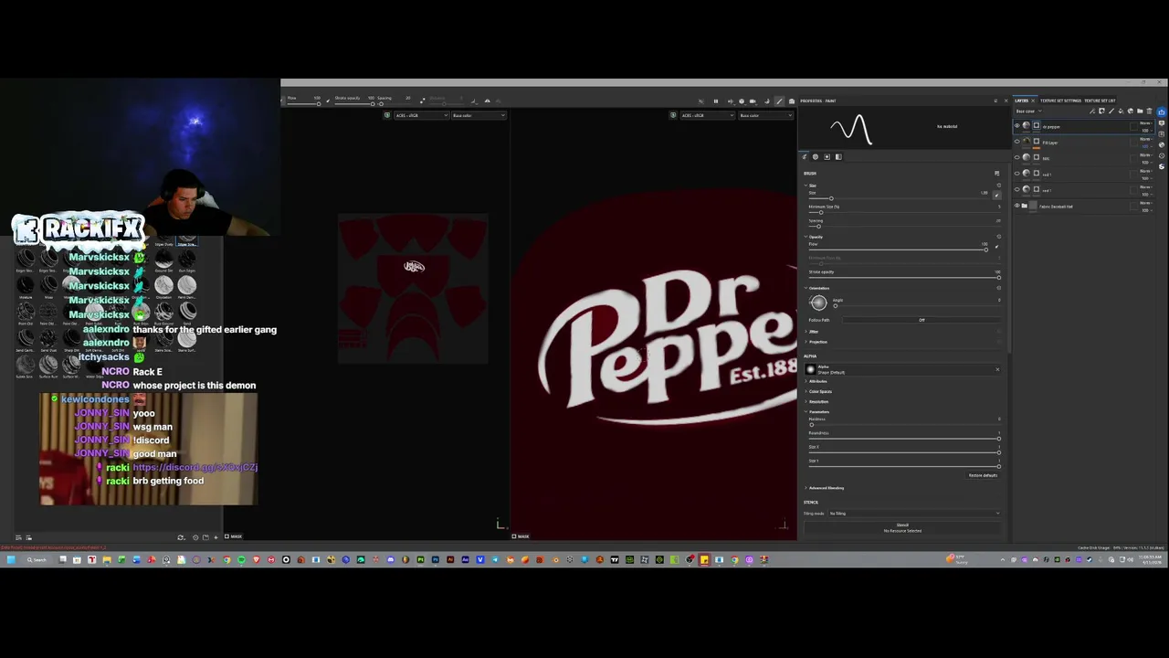Click the refresh icon at shelf bottom
The height and width of the screenshot is (658, 1169).
(x=181, y=537)
